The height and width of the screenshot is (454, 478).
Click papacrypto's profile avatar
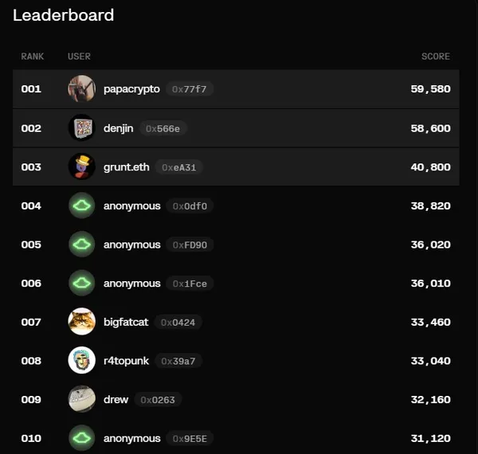pyautogui.click(x=81, y=89)
